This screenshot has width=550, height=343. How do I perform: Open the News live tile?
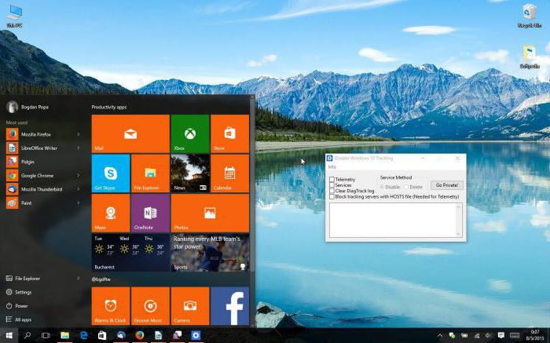point(190,173)
